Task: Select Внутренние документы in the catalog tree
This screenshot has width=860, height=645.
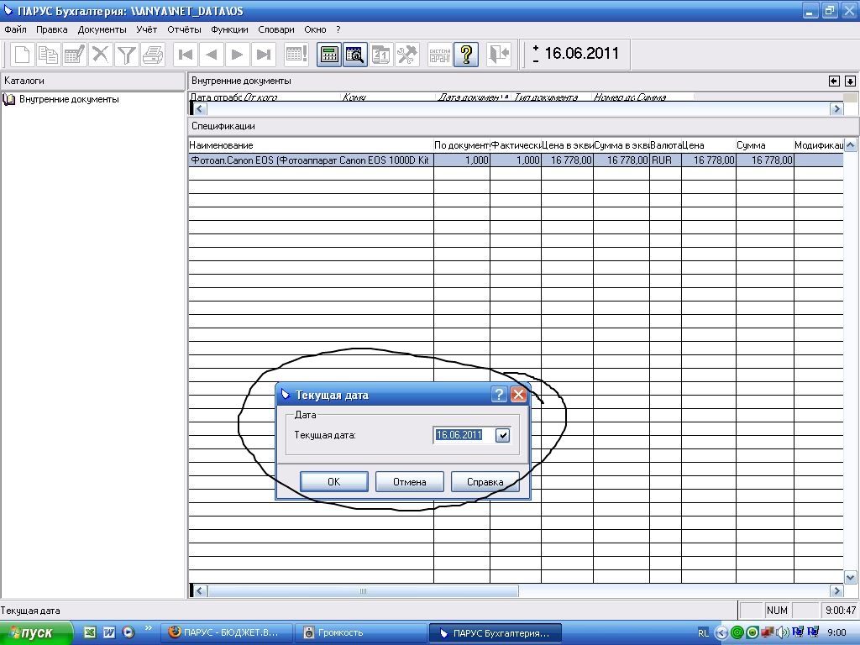Action: tap(69, 99)
